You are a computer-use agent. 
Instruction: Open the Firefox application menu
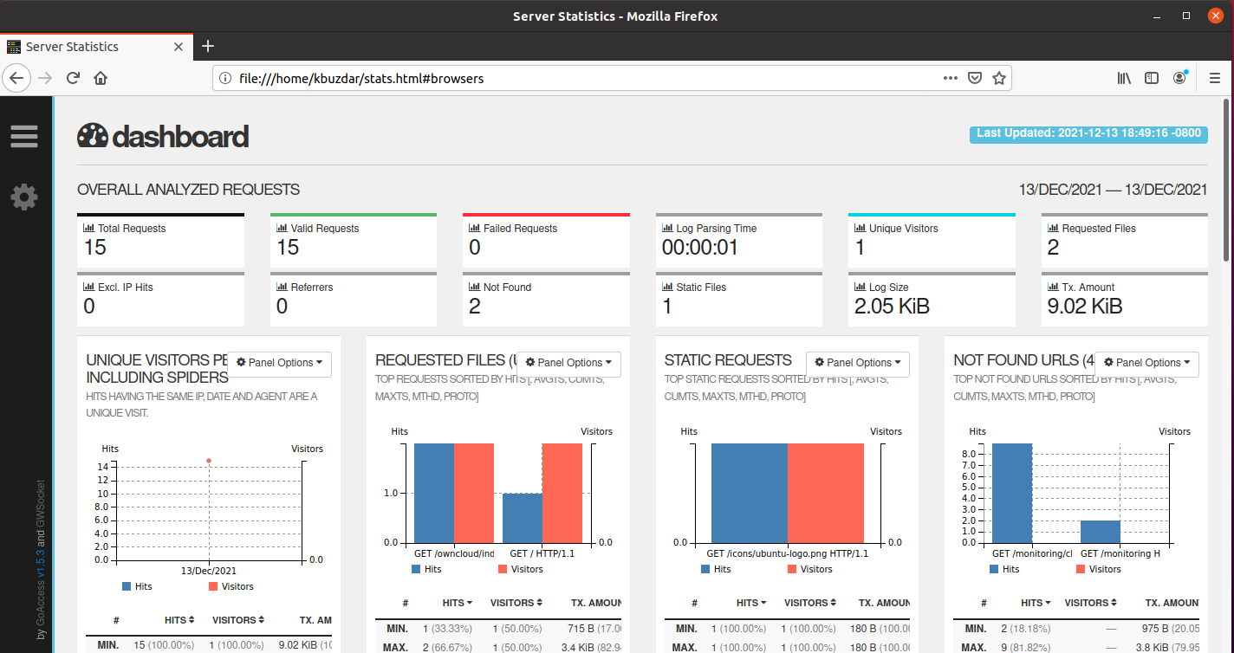pos(1214,78)
